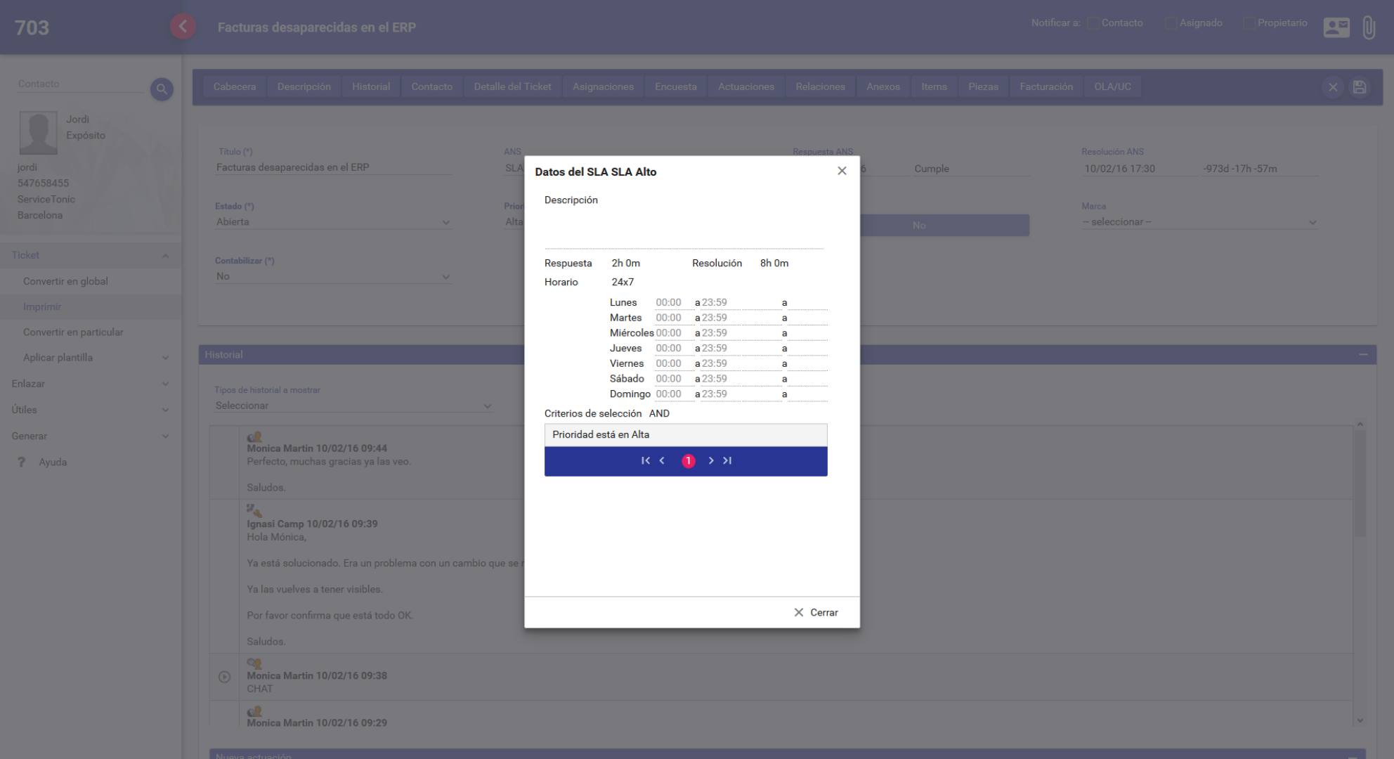
Task: Open the Detalle del Ticket tab
Action: click(513, 86)
